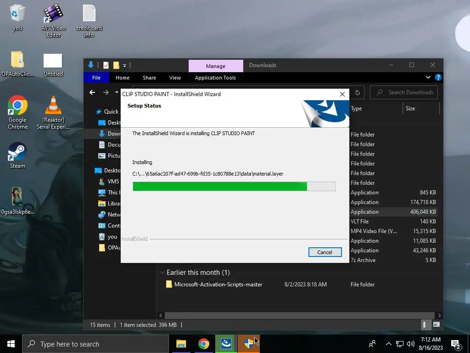This screenshot has width=470, height=353.
Task: Open Customize Quick Access Toolbar dropdown
Action: 124,65
